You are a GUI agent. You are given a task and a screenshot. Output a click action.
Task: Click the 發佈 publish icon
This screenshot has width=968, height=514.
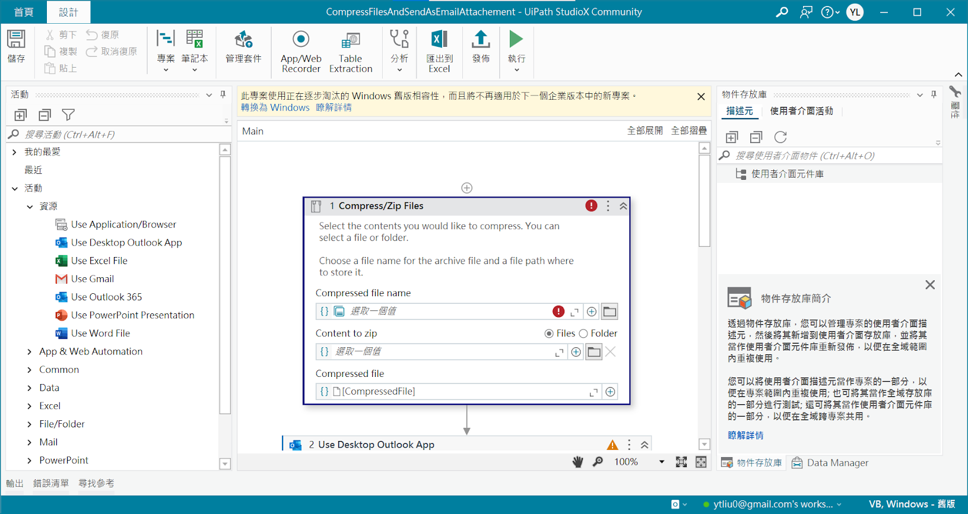pyautogui.click(x=481, y=39)
